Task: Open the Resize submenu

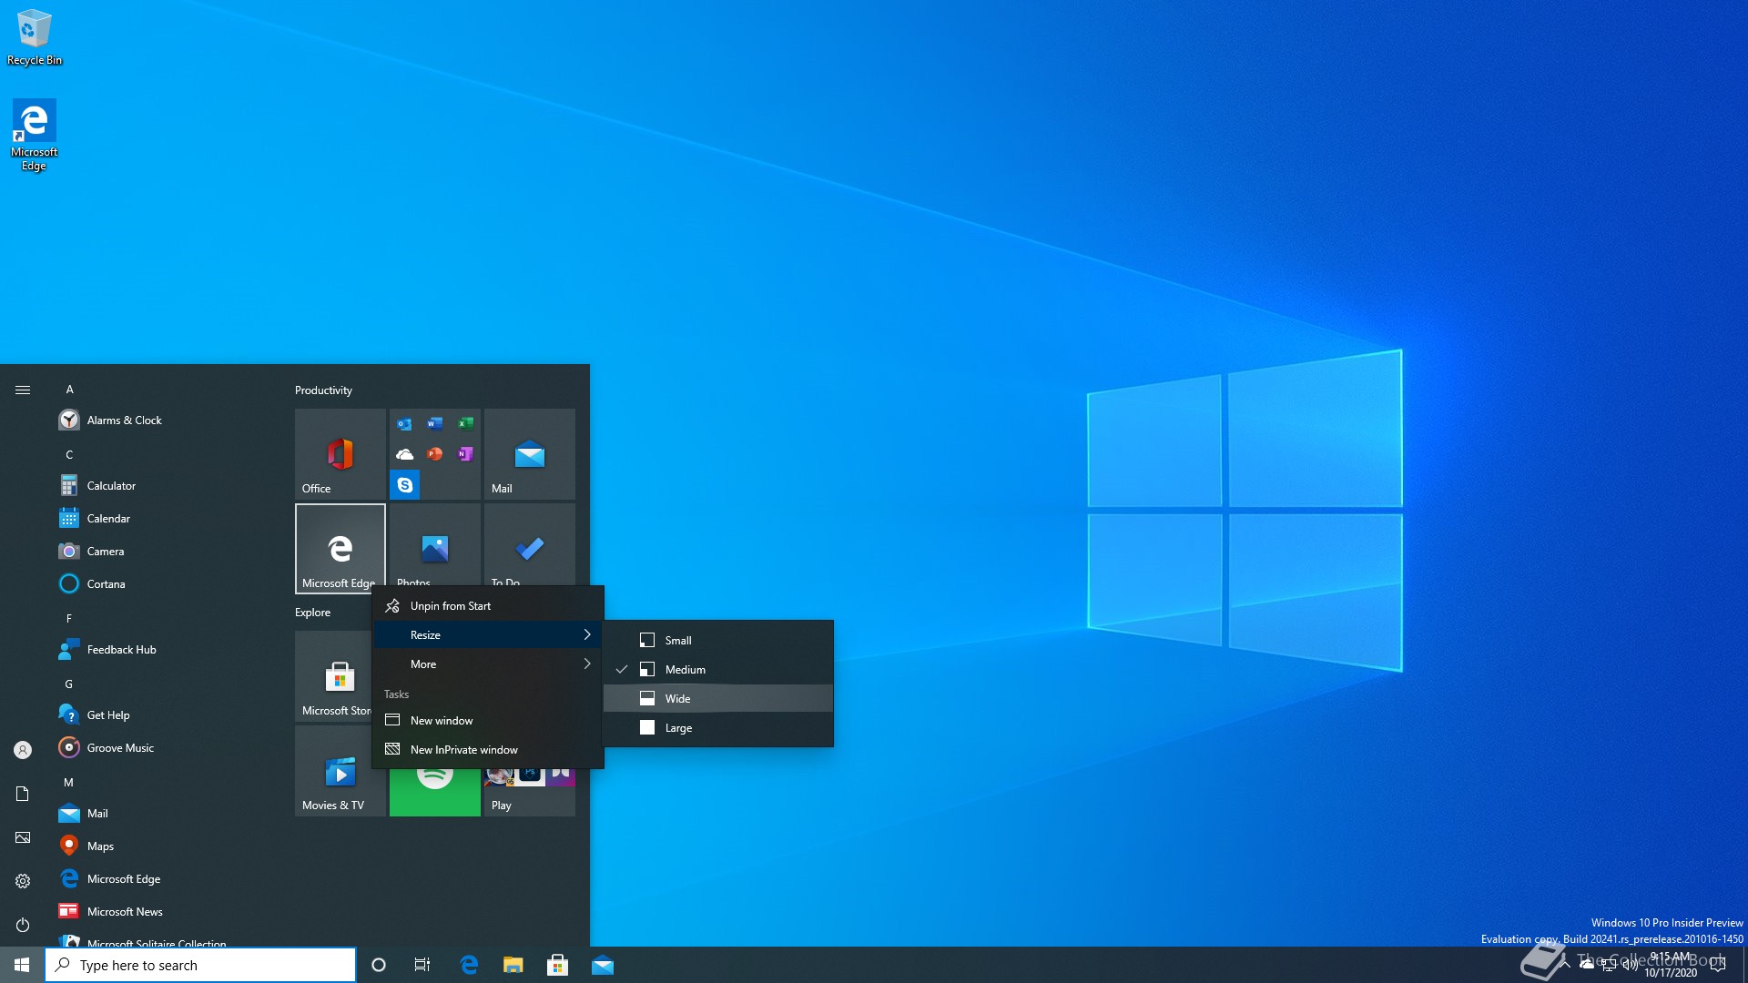Action: tap(488, 635)
